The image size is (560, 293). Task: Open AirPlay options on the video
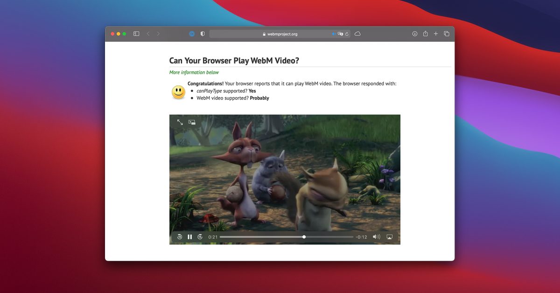(x=390, y=237)
